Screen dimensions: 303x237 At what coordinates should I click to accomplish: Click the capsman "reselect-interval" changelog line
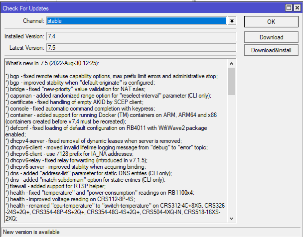108,96
